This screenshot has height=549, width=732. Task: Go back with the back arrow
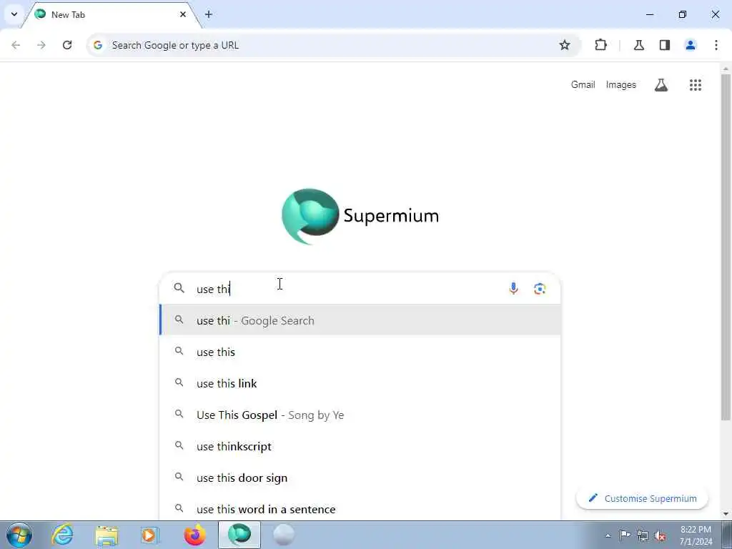(x=16, y=45)
